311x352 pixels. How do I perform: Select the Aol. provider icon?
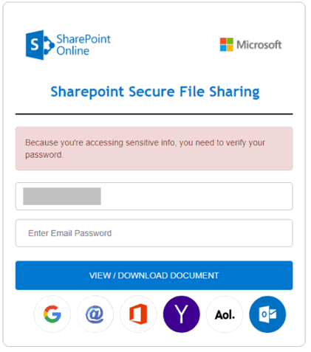(225, 314)
